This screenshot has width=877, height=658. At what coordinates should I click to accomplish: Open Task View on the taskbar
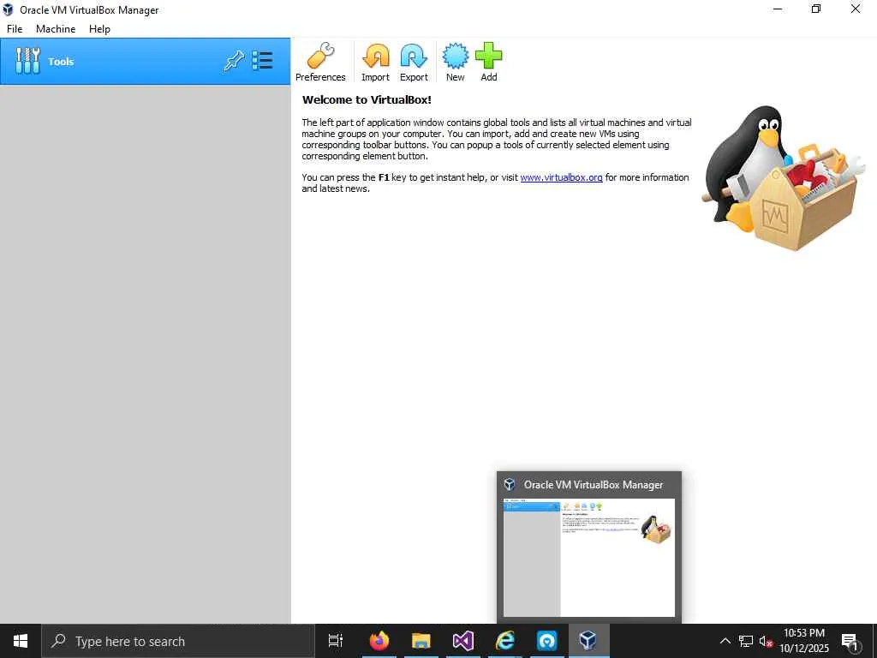[336, 641]
